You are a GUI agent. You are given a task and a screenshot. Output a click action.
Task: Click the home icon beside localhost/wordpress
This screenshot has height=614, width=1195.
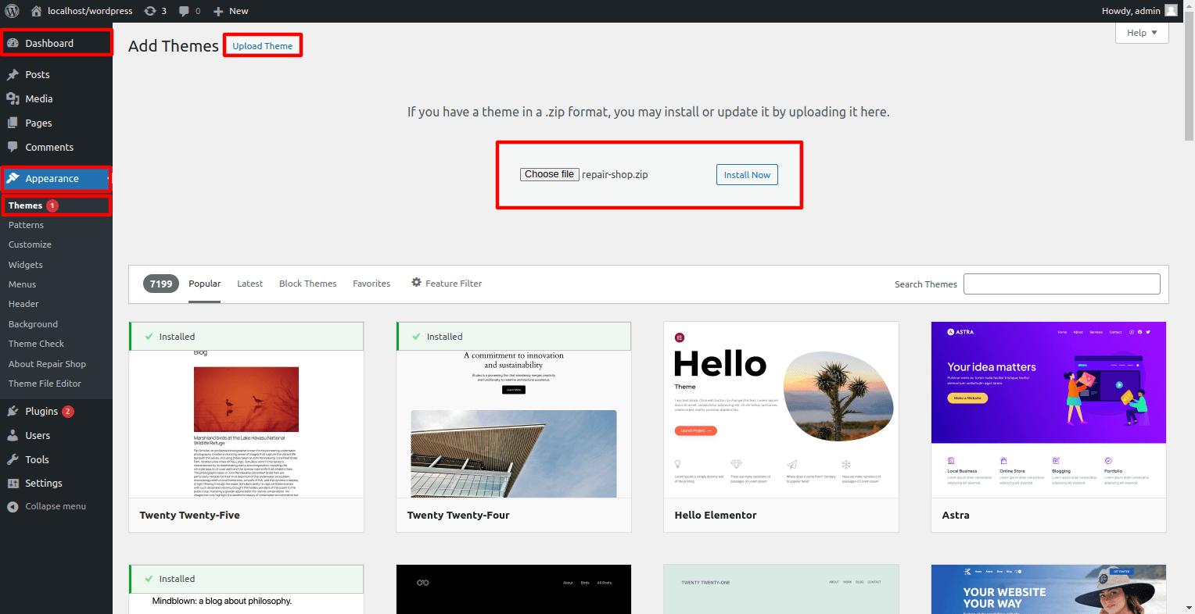[x=36, y=11]
